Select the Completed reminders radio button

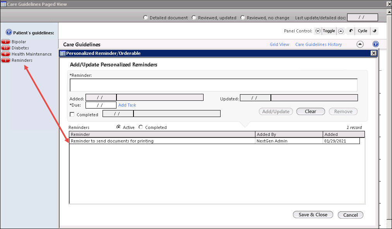(x=141, y=127)
